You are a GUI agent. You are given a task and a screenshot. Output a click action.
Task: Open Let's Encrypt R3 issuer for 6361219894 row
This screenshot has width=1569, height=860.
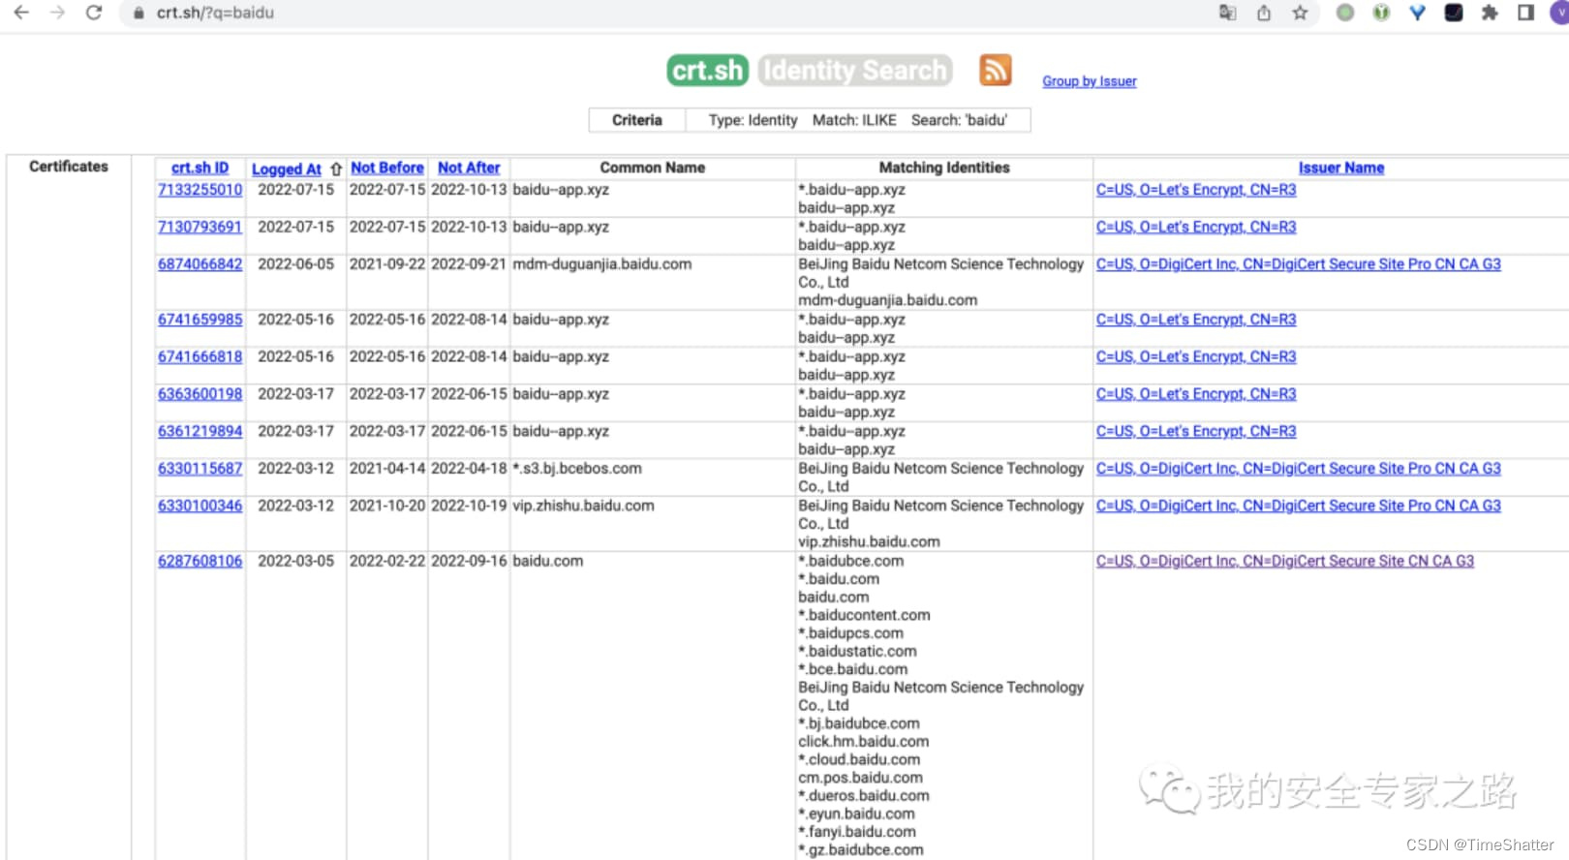(1196, 431)
